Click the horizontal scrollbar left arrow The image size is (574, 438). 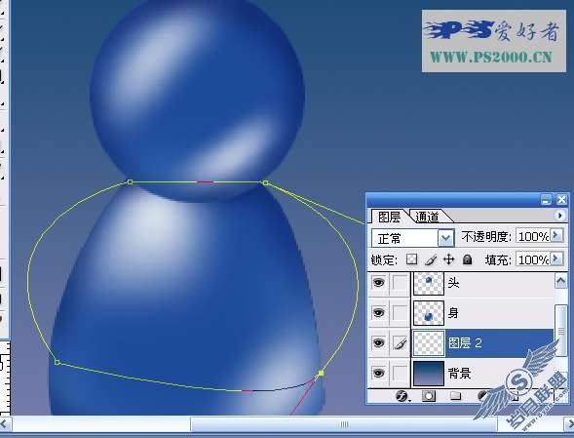(5, 424)
